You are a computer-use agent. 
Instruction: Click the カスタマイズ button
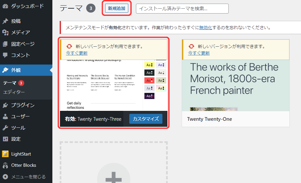pos(146,119)
